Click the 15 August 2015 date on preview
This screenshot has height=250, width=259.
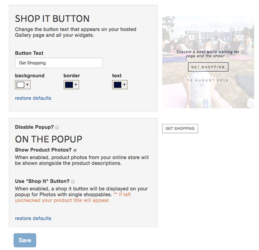pos(208,80)
